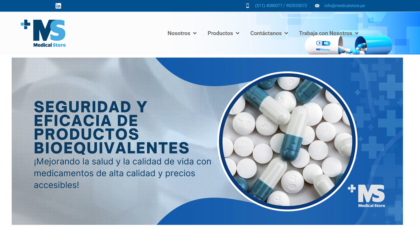Select Trabaja con Nosotros menu label

(325, 33)
